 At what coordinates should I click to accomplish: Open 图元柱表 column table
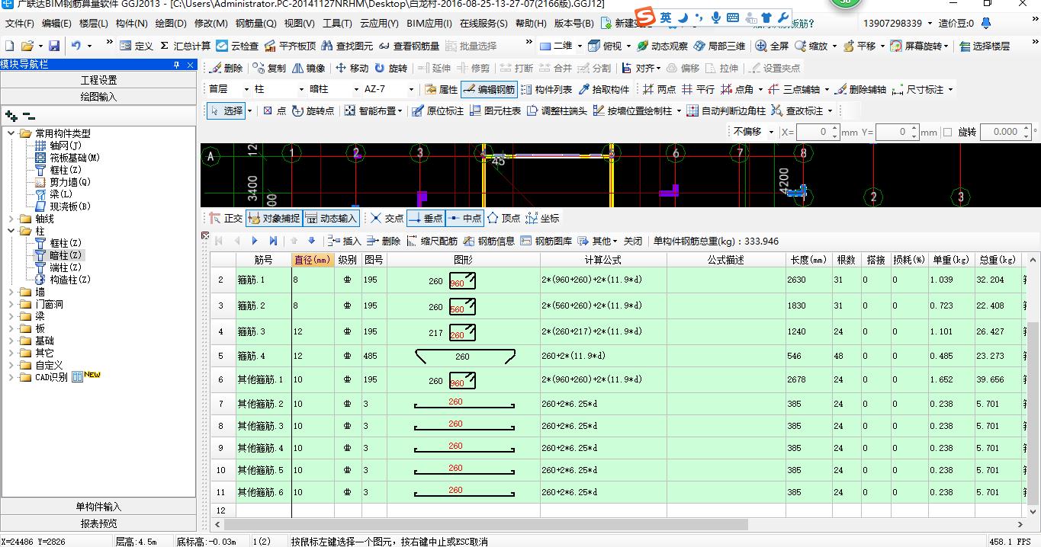click(x=495, y=110)
